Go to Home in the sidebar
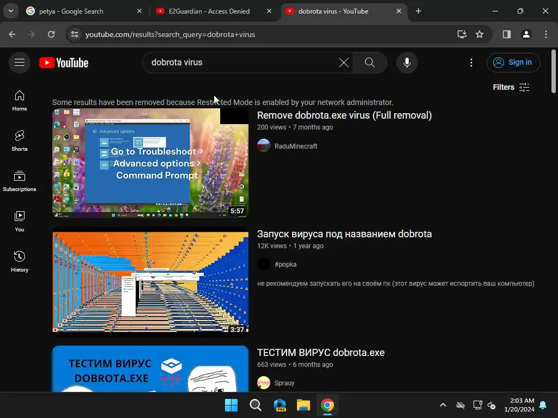 [20, 101]
